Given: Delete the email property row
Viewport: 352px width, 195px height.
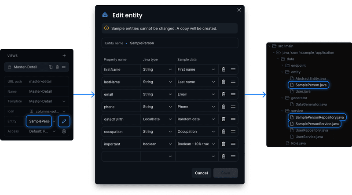Looking at the screenshot, I should coord(224,94).
